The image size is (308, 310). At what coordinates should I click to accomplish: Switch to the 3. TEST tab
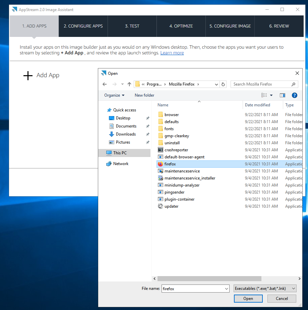[132, 26]
